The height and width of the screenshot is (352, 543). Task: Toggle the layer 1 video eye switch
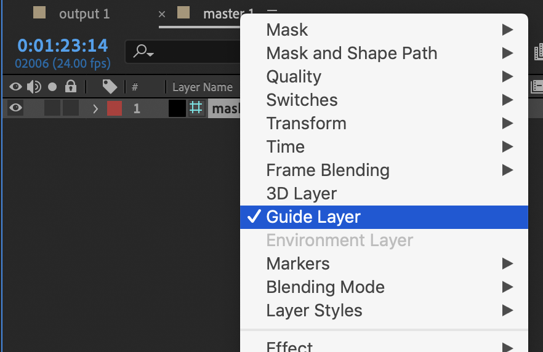click(x=16, y=109)
